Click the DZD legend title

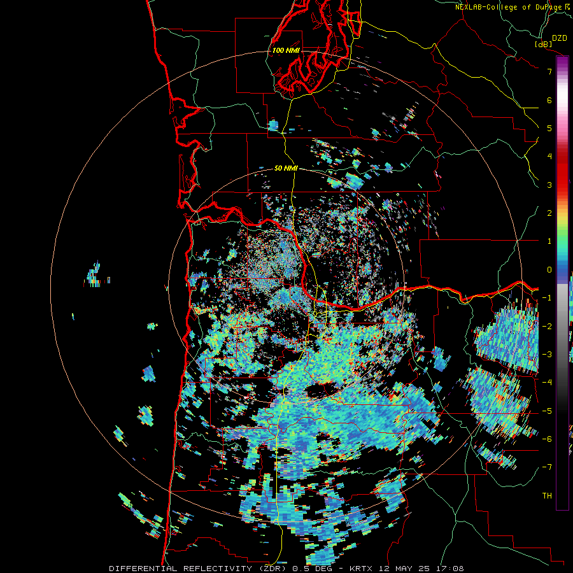point(559,38)
